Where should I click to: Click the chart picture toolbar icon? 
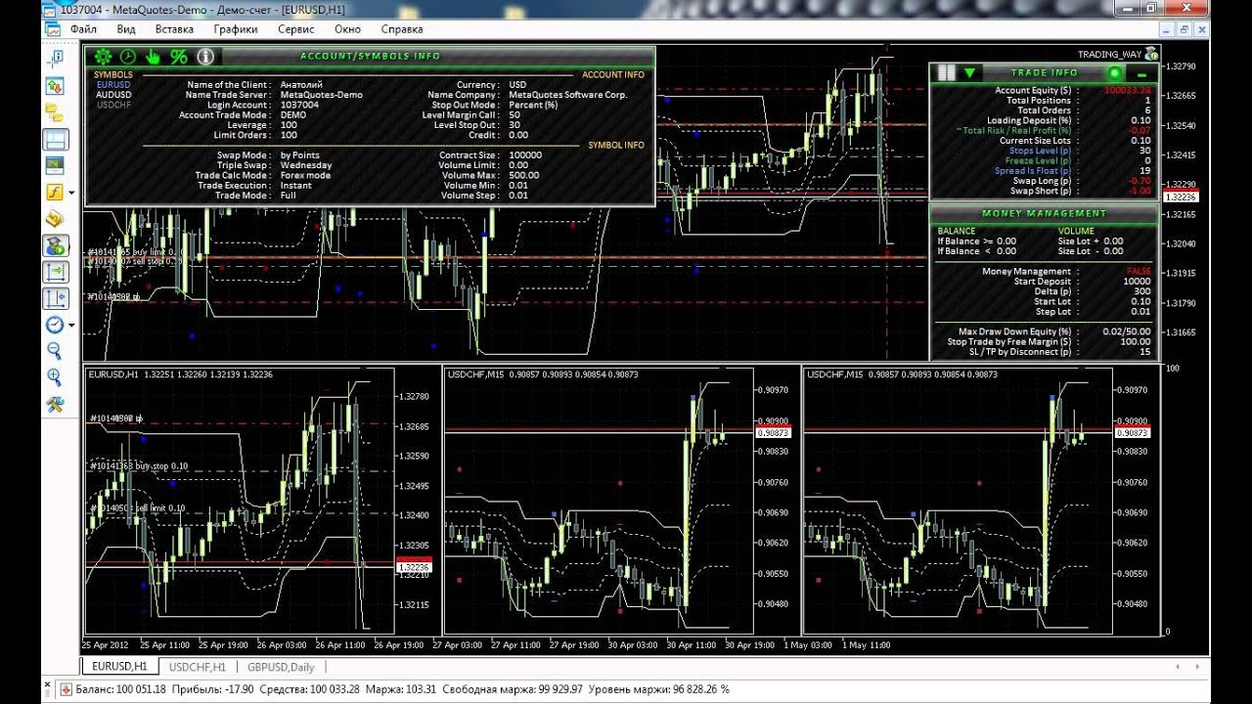56,166
